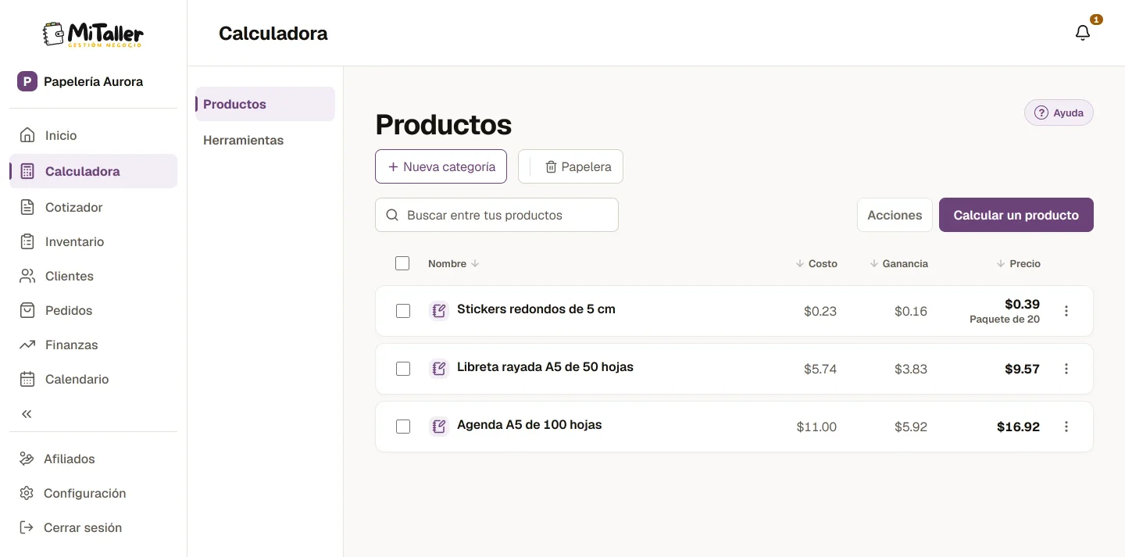The height and width of the screenshot is (557, 1125).
Task: Switch to the Herramientas tab
Action: [265, 140]
